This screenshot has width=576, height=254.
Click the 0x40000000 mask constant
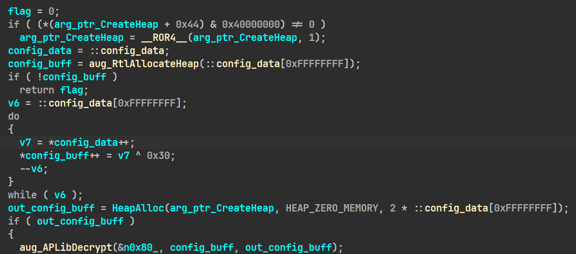[250, 25]
